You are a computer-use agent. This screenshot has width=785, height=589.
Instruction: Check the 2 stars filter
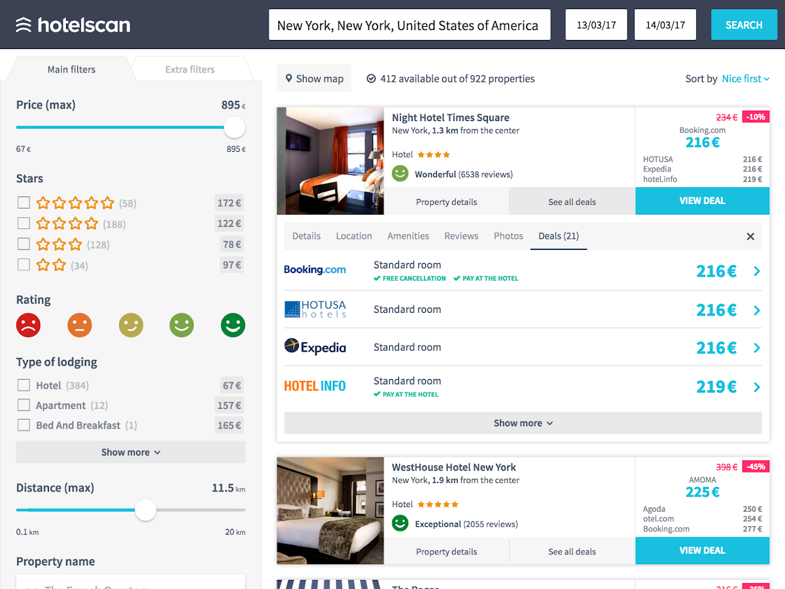tap(24, 265)
